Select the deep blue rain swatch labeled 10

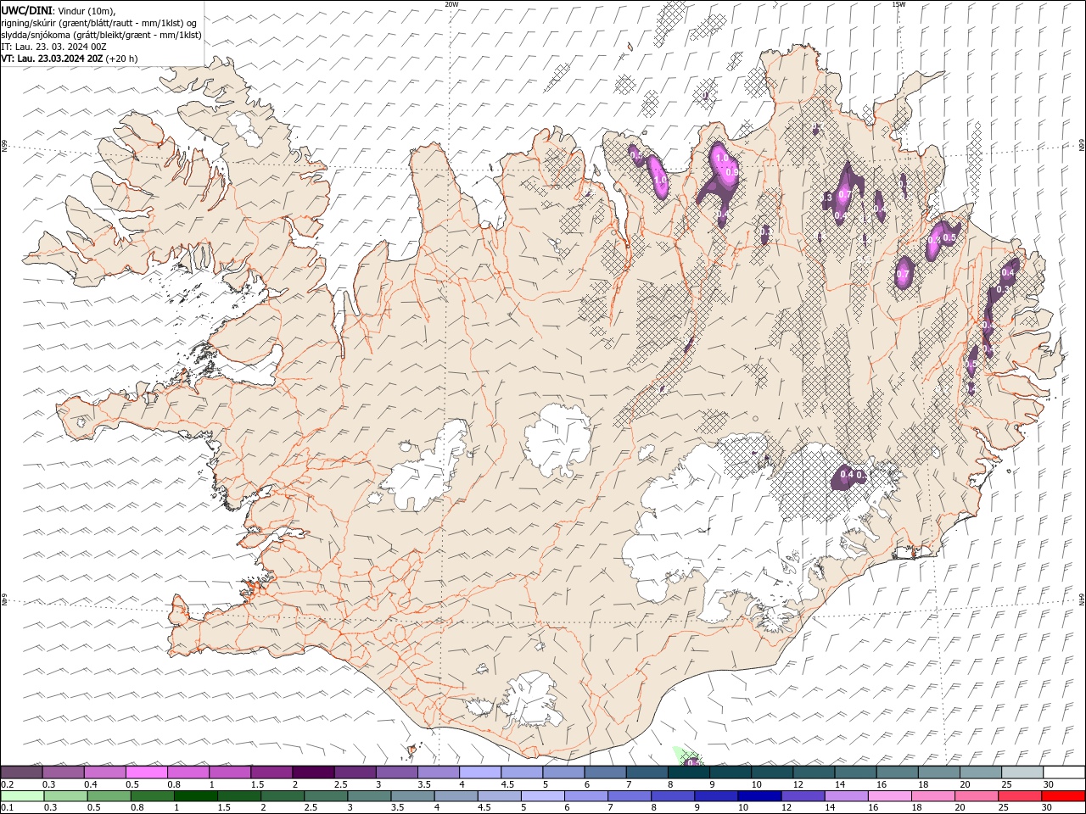[759, 796]
